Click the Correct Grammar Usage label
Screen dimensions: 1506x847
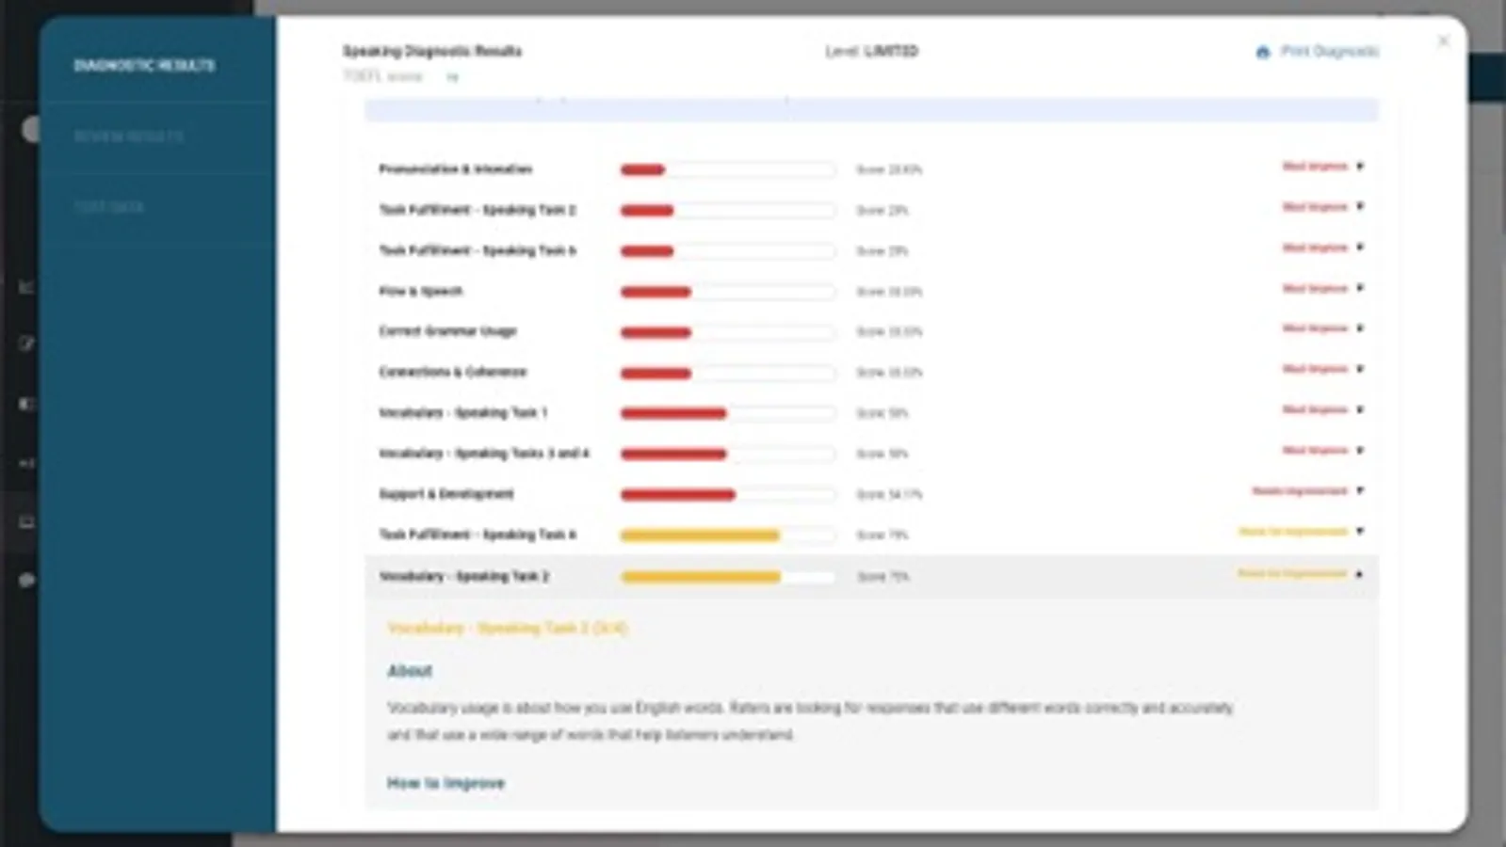[x=447, y=331]
